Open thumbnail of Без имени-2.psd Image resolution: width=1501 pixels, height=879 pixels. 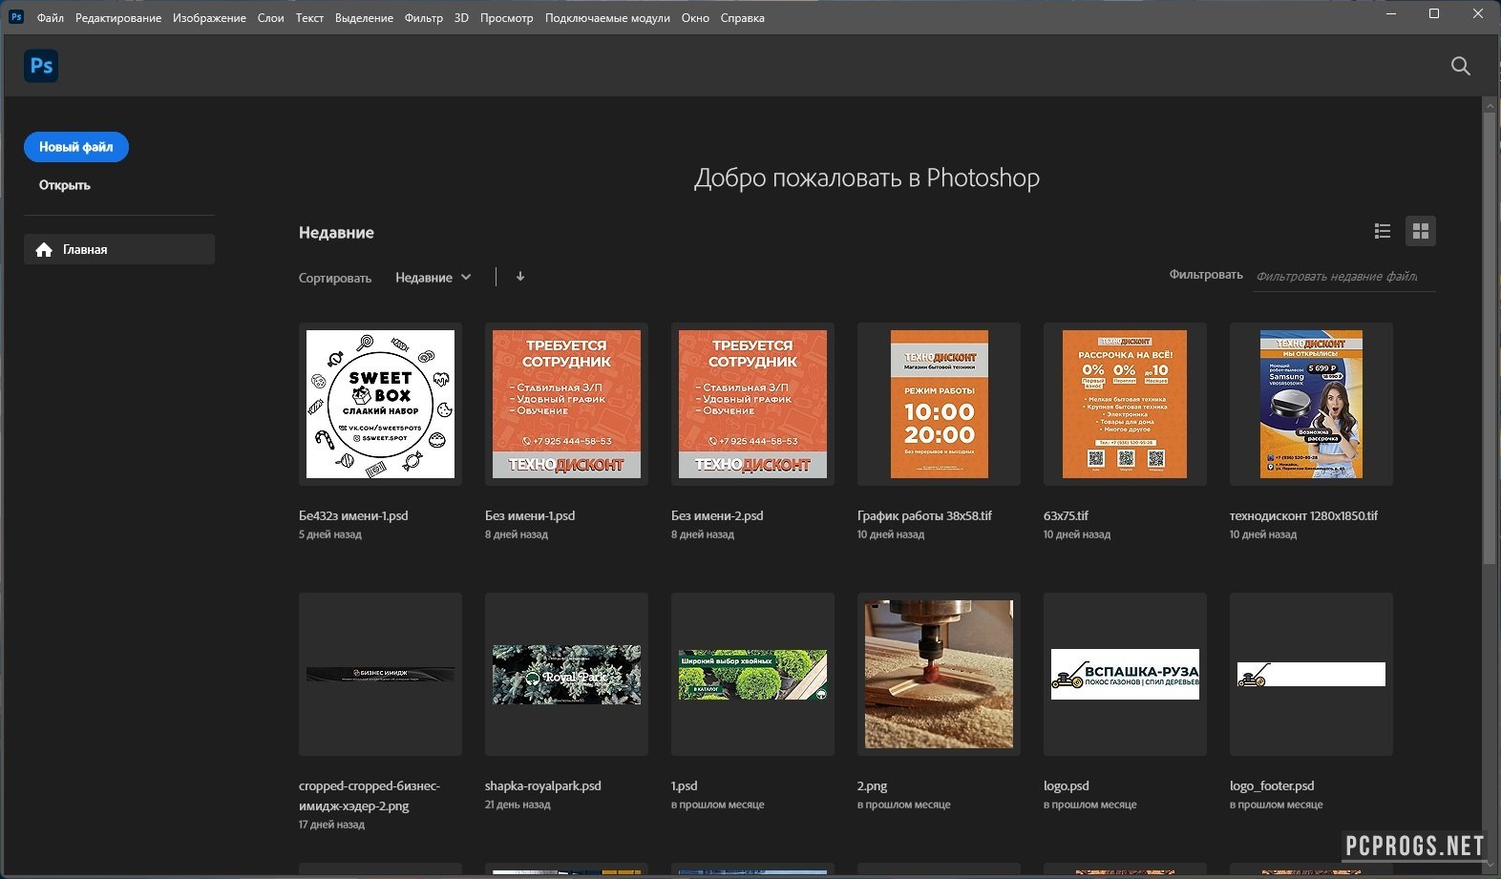click(752, 405)
